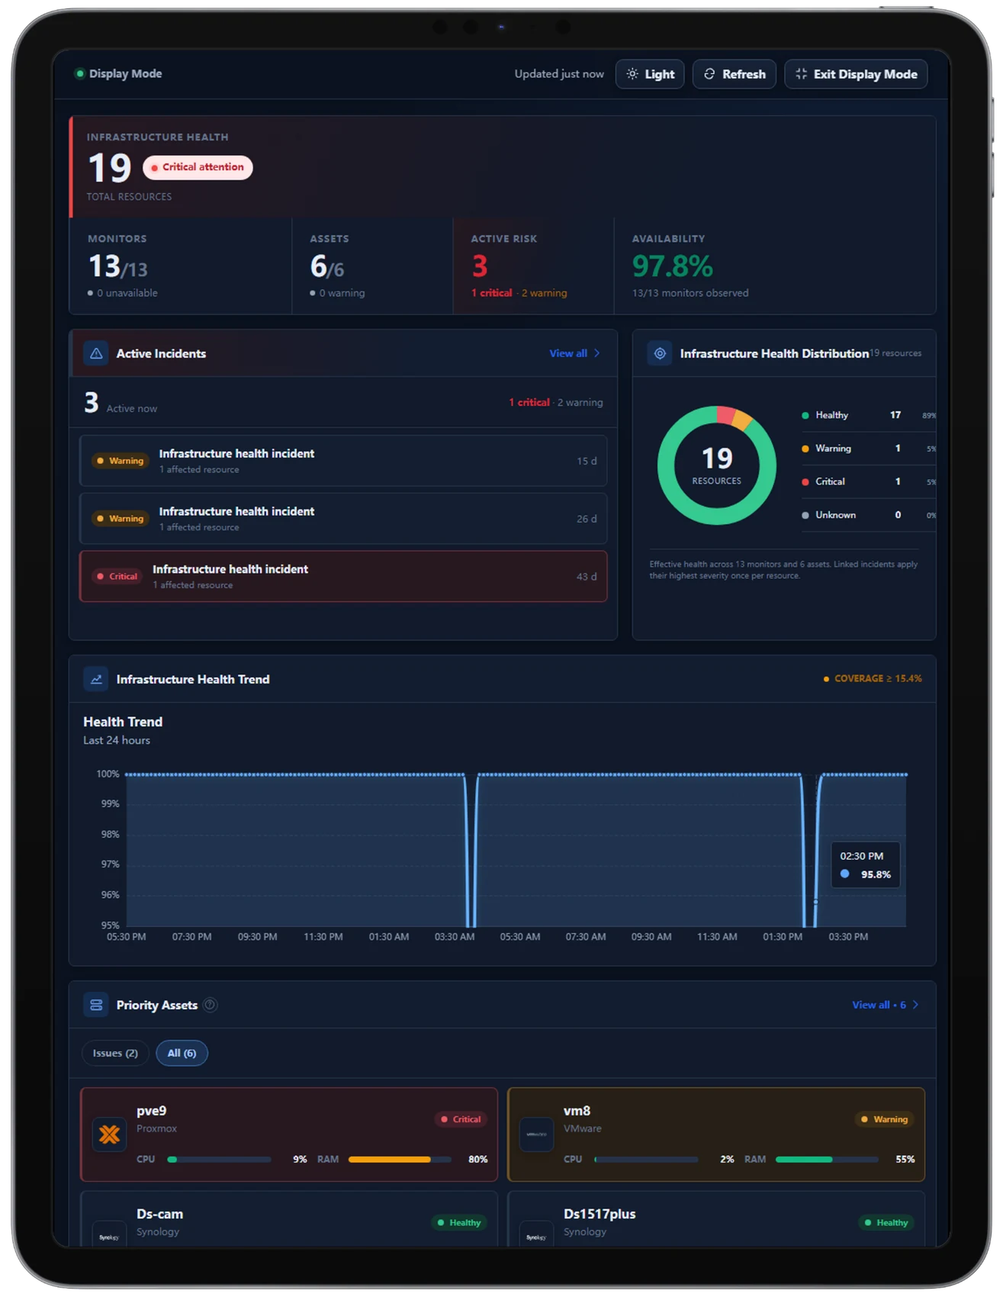Viewport: 1003px width, 1297px height.
Task: Exit Display Mode
Action: click(856, 74)
